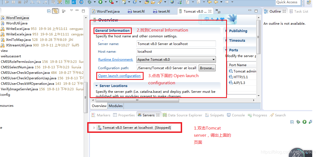This screenshot has width=318, height=157.
Task: Switch to the Console tab
Action: pos(236,115)
